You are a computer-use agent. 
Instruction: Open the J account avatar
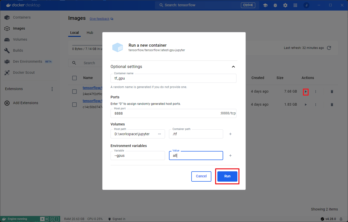click(306, 5)
